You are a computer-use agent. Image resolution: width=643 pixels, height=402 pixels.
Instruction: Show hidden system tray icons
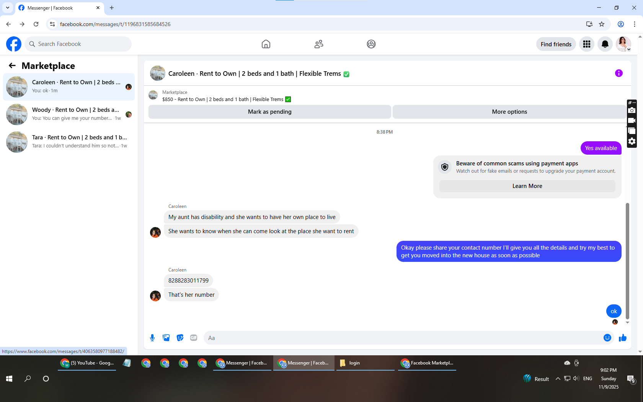pyautogui.click(x=558, y=379)
